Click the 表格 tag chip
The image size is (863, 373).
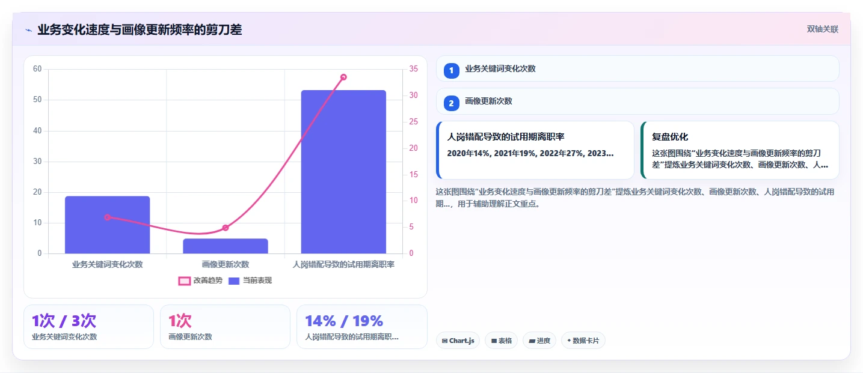501,341
